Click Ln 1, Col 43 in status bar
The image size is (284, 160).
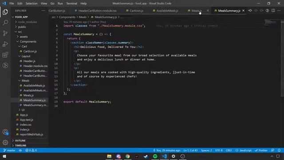[x=190, y=150]
